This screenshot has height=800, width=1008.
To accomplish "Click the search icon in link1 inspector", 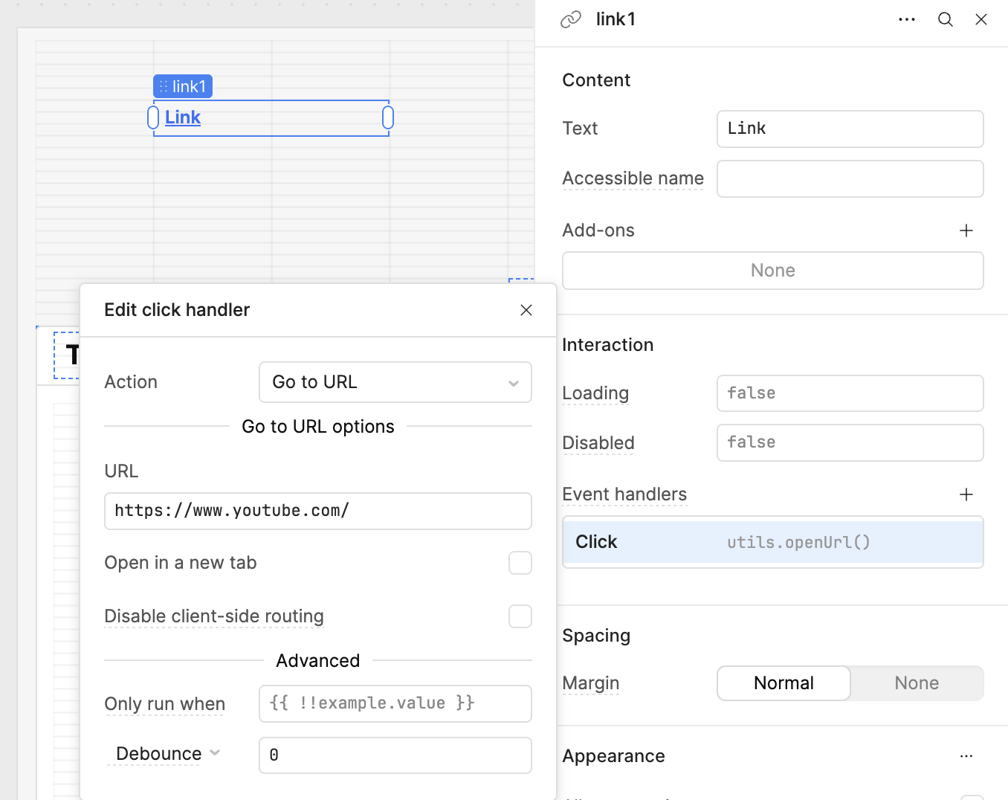I will click(x=945, y=19).
